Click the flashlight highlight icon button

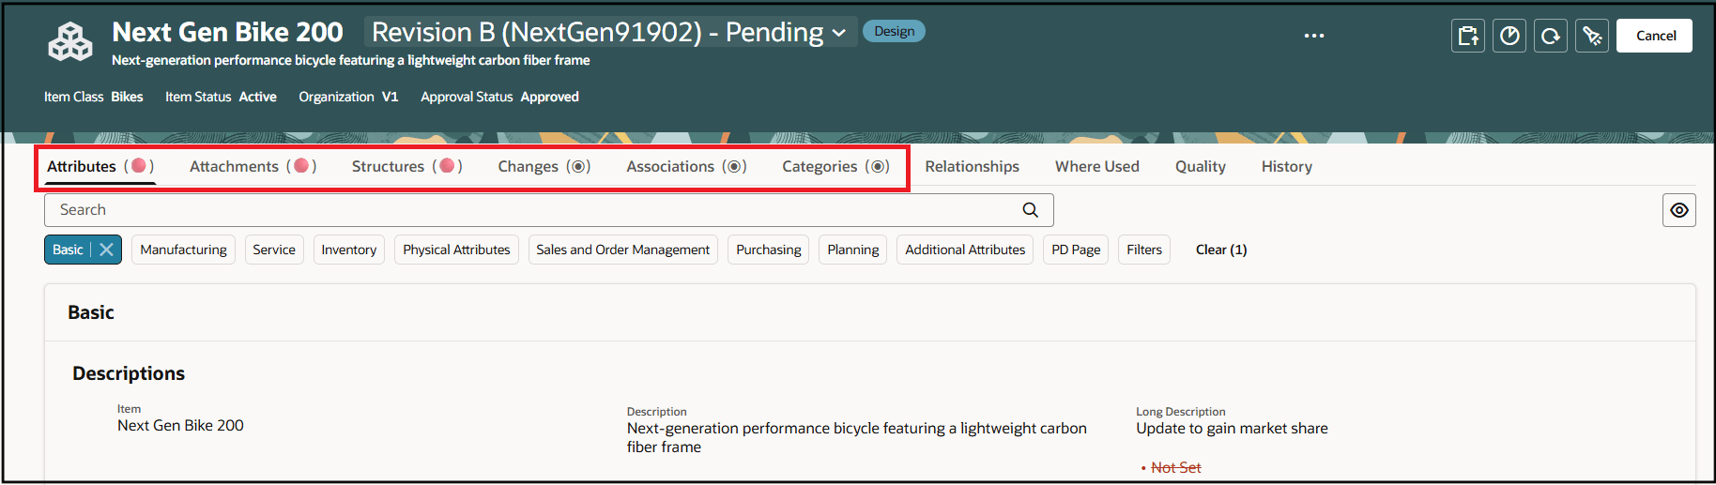tap(1592, 36)
